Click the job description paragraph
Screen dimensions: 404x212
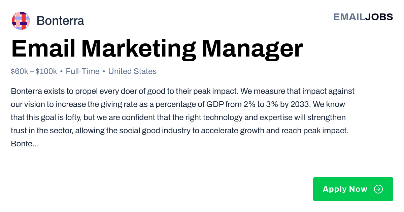tap(183, 117)
